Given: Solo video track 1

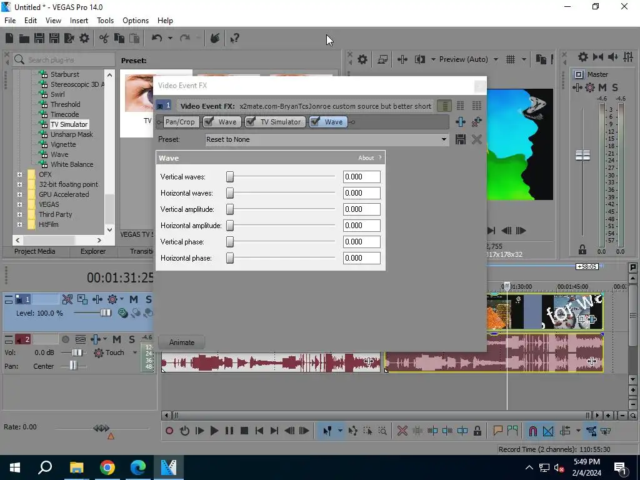Looking at the screenshot, I should 148,299.
